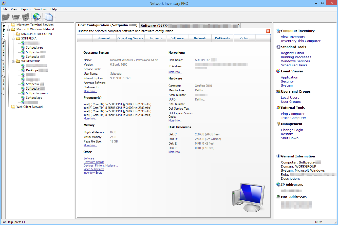
Task: Select the Hardware configuration tab
Action: 156,38
